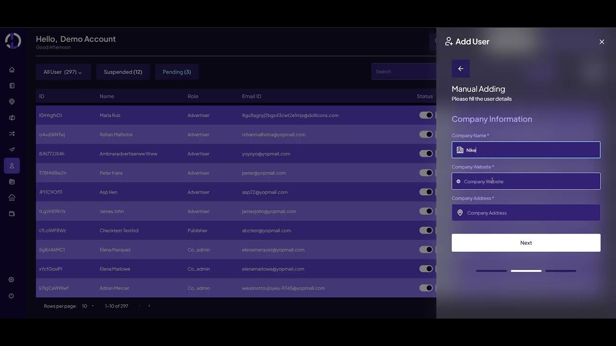Open the Home icon in sidebar
The height and width of the screenshot is (346, 616).
coord(12,70)
